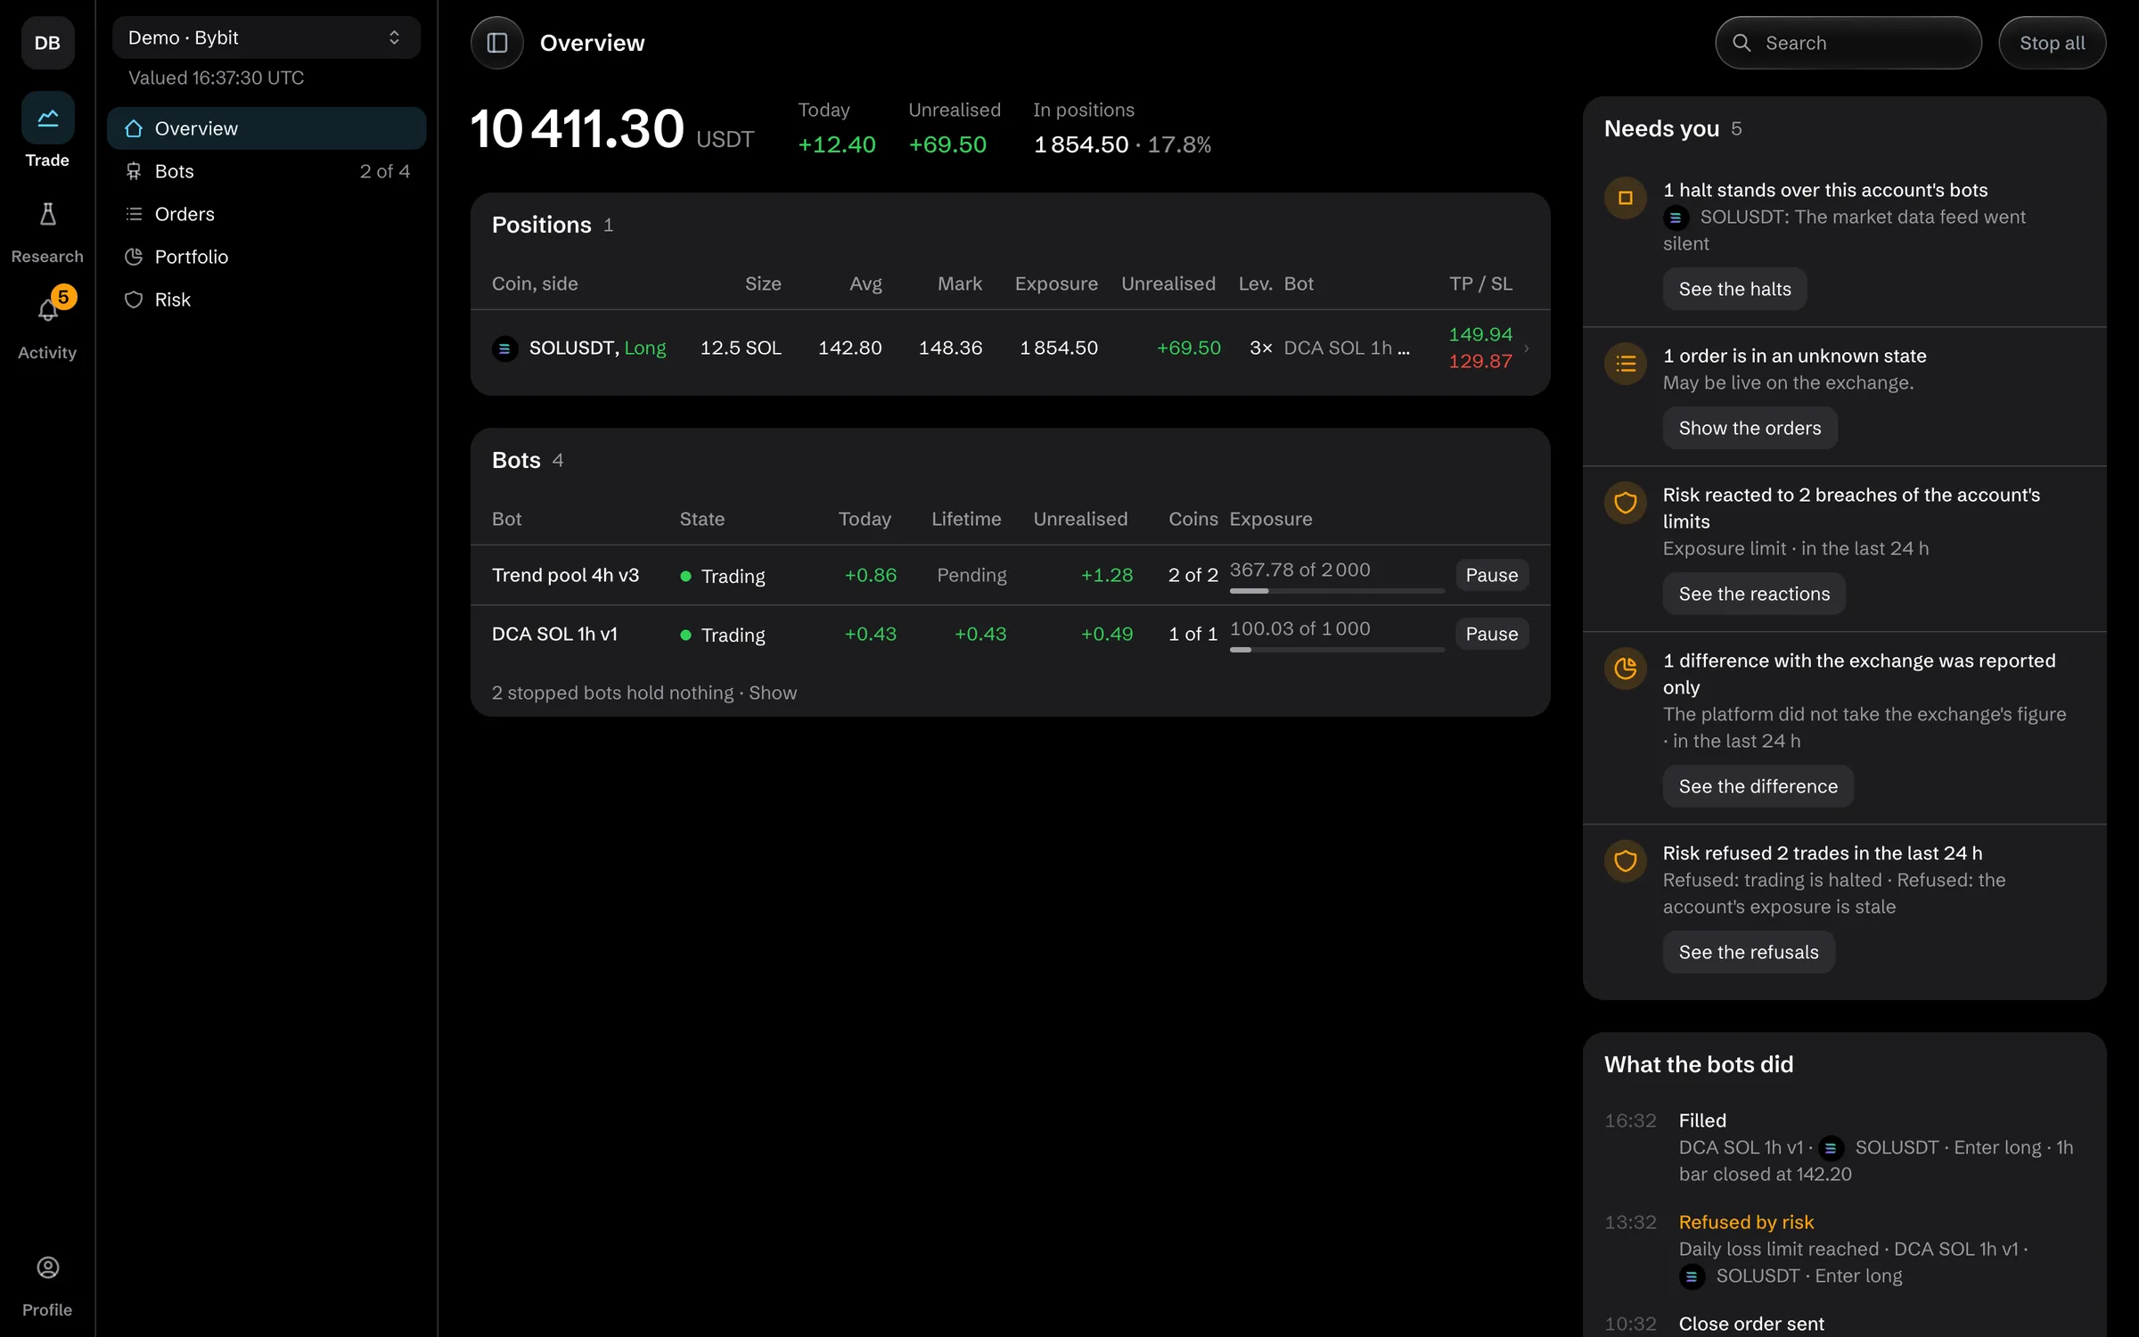Open the Demo · Bybit account dropdown
Screen dimensions: 2139x1337
(266, 37)
